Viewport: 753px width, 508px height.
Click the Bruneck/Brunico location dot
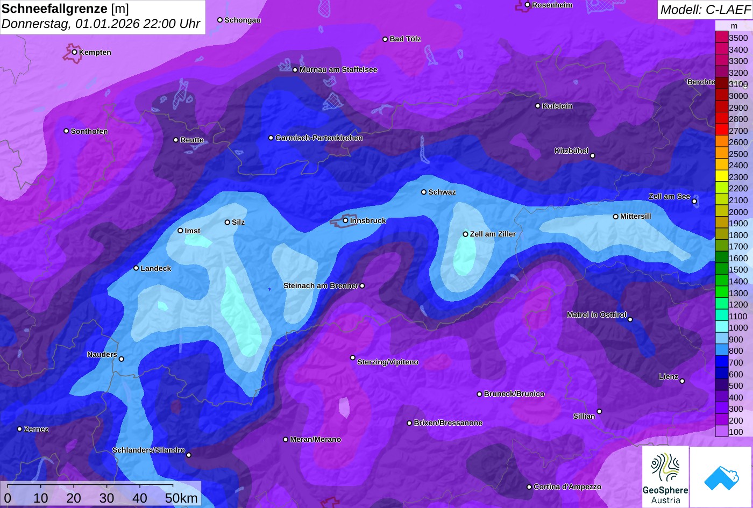tap(479, 394)
